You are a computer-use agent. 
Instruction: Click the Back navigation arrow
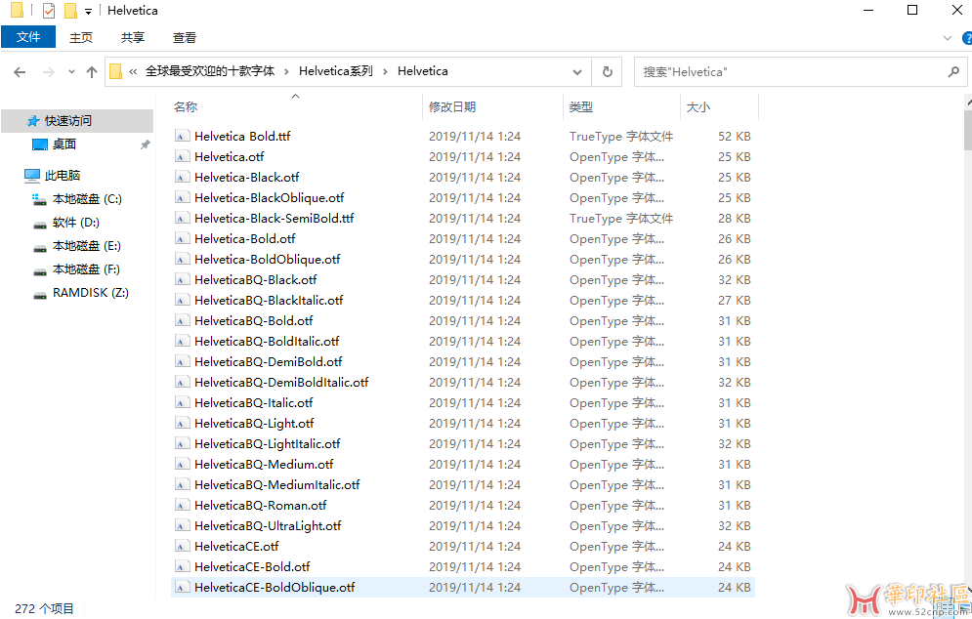click(20, 72)
